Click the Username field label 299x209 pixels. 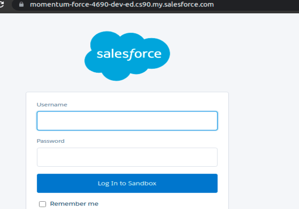pos(52,105)
